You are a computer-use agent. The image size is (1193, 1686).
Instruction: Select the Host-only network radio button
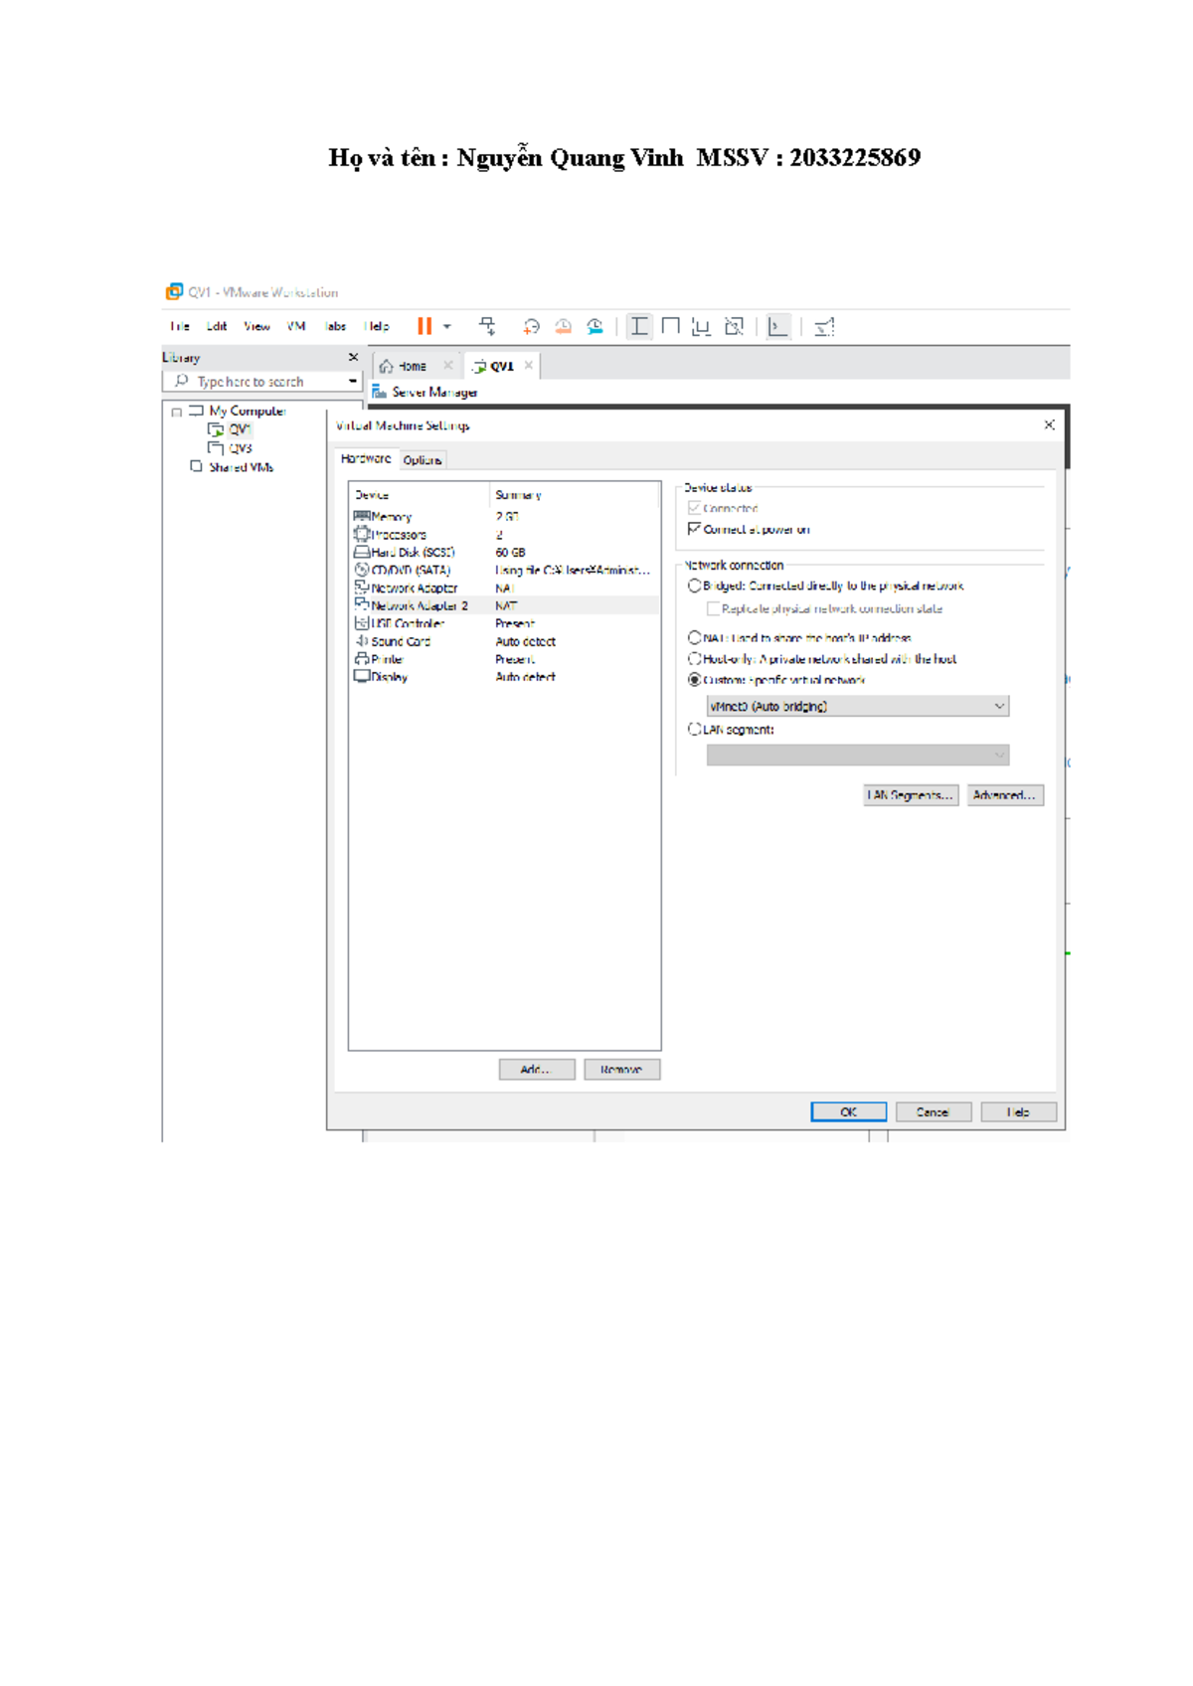click(x=694, y=658)
